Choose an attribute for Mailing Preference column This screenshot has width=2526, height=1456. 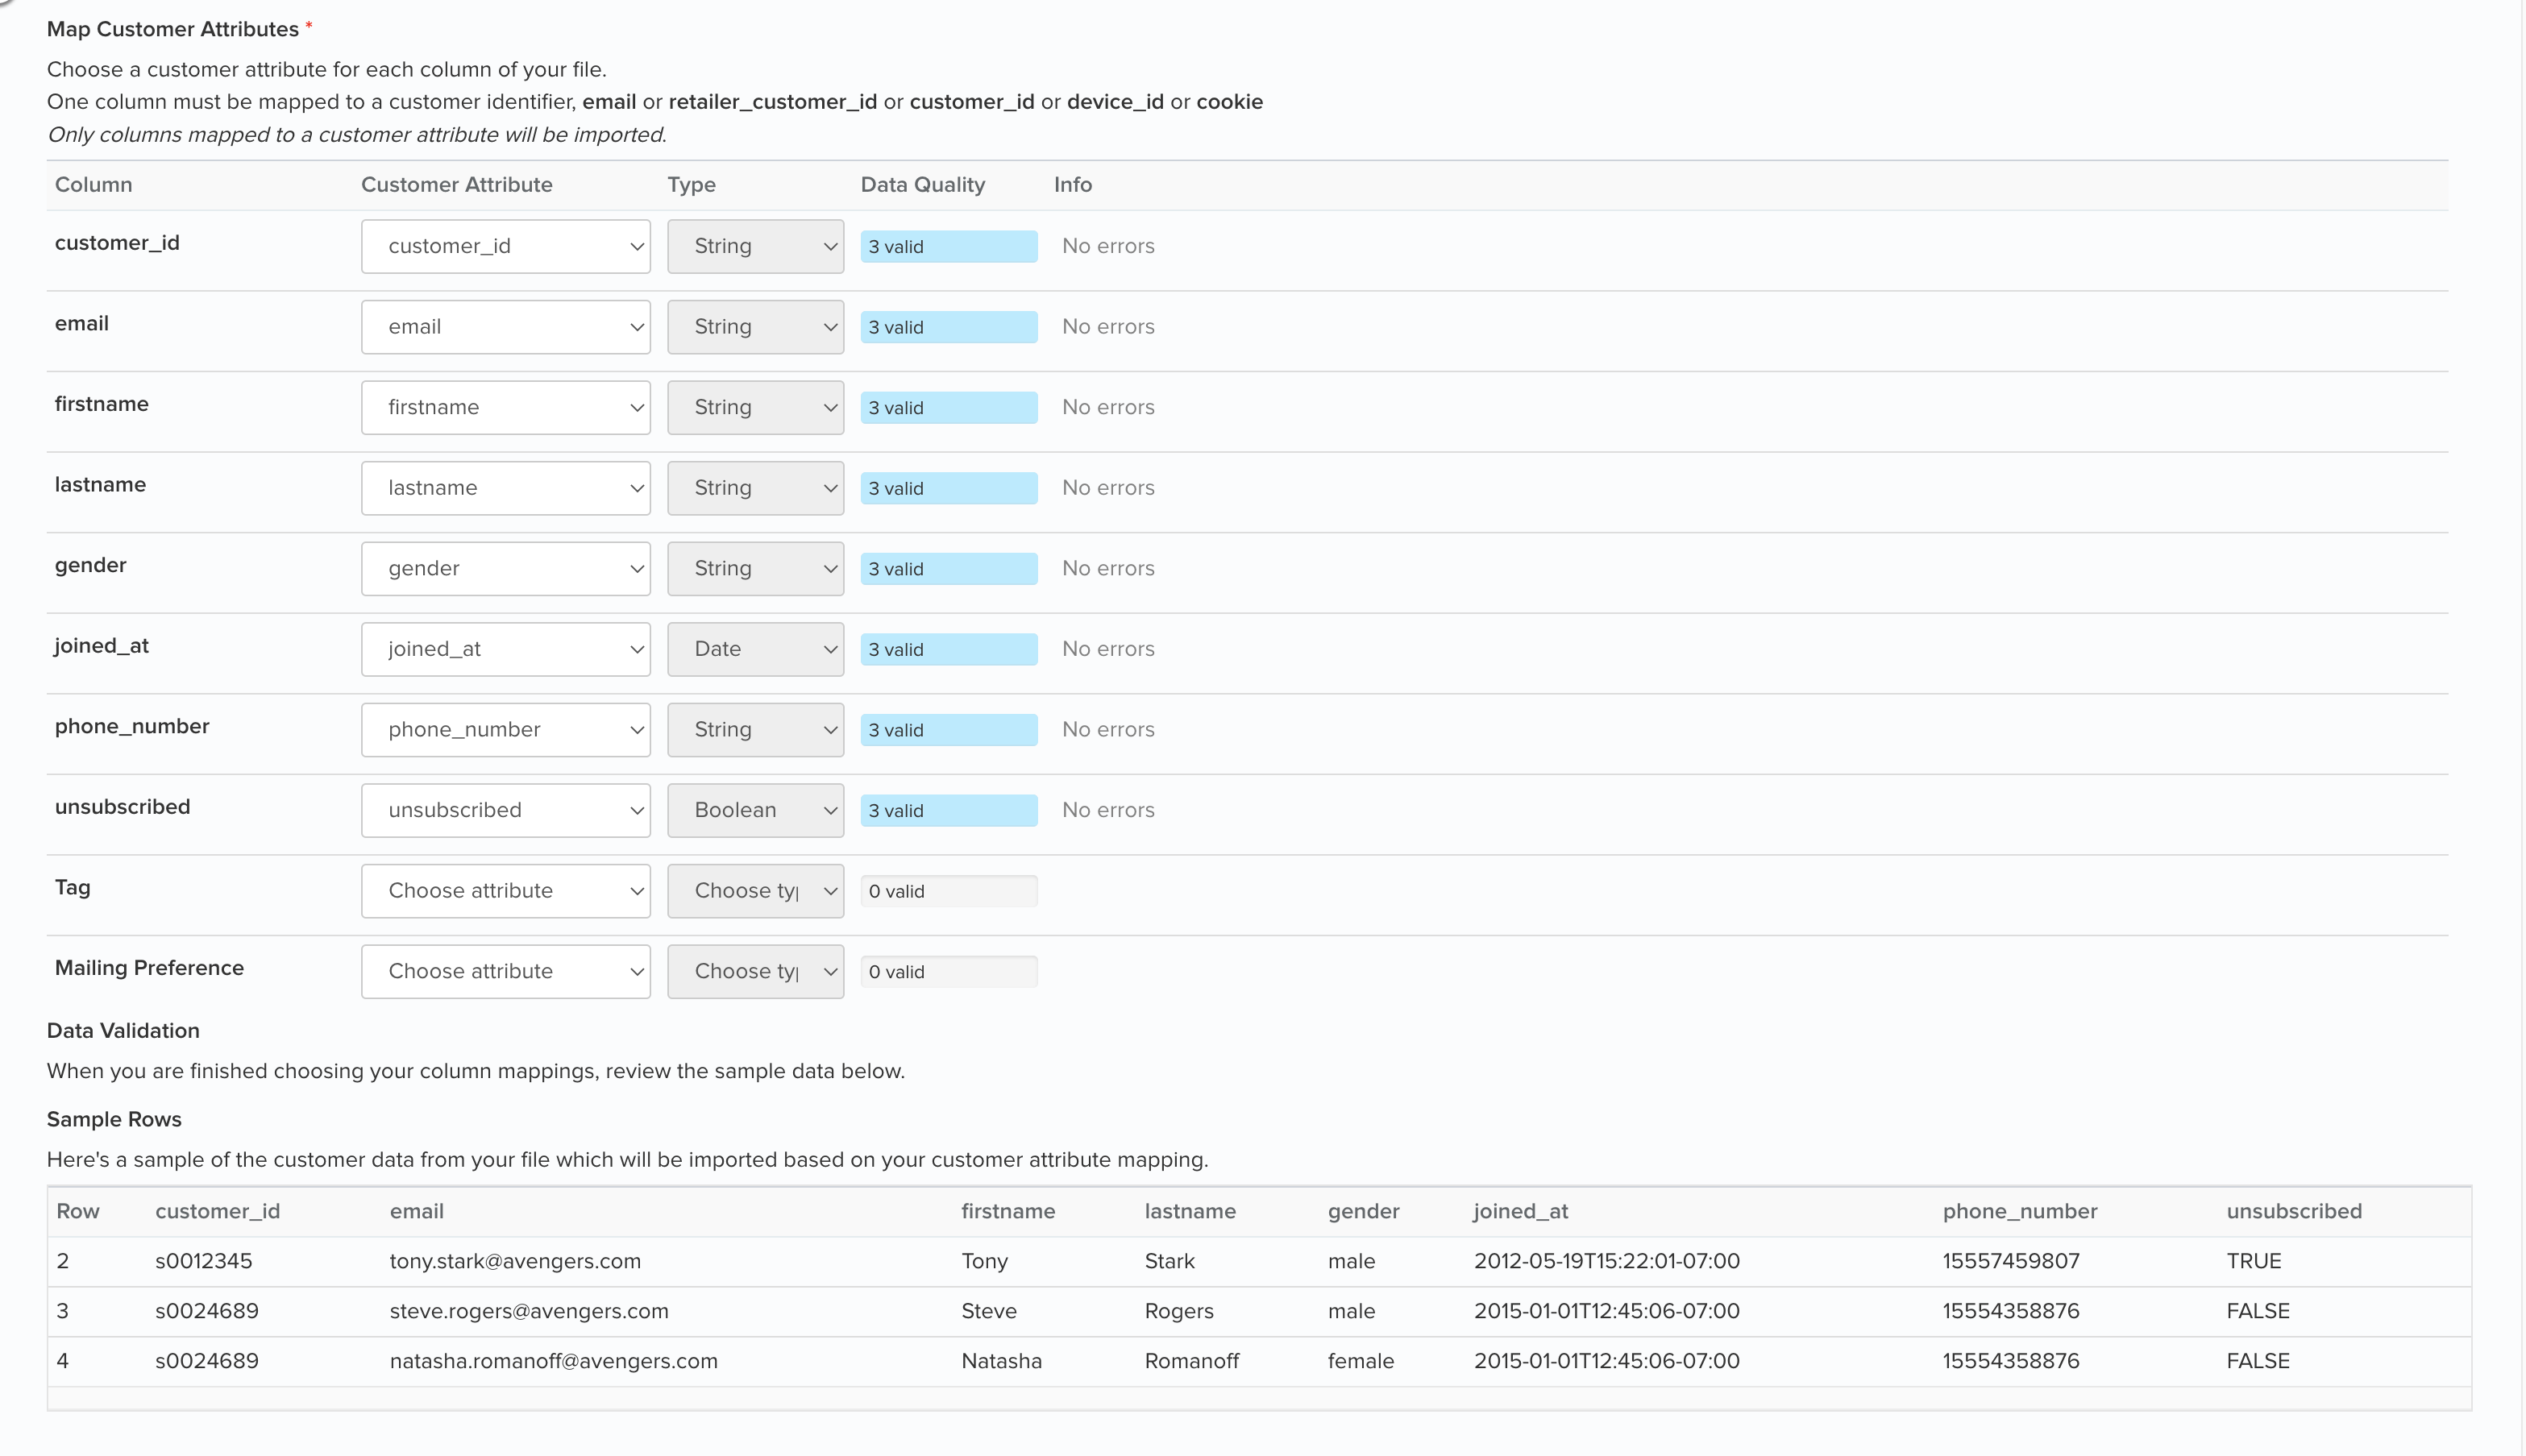(x=506, y=971)
